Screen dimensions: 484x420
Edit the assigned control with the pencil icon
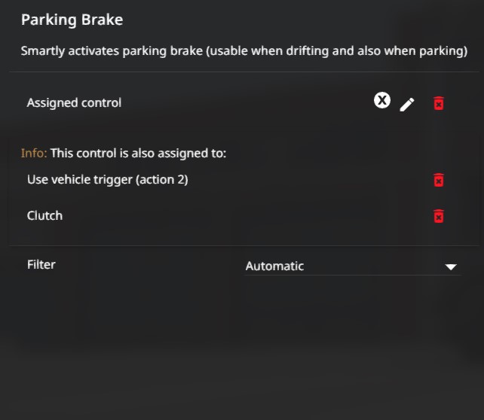[407, 104]
